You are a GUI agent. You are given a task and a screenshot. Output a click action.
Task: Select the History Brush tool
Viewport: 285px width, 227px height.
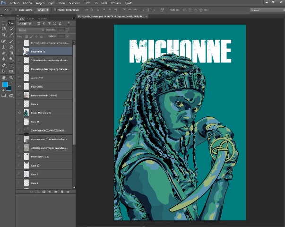tap(11, 47)
